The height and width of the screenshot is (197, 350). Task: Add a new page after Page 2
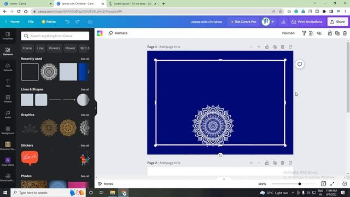290,163
